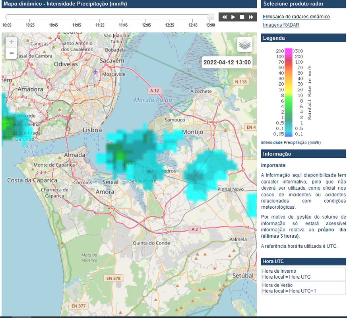
Task: Click the Lisbon airport plane icon
Action: pyautogui.click(x=95, y=72)
